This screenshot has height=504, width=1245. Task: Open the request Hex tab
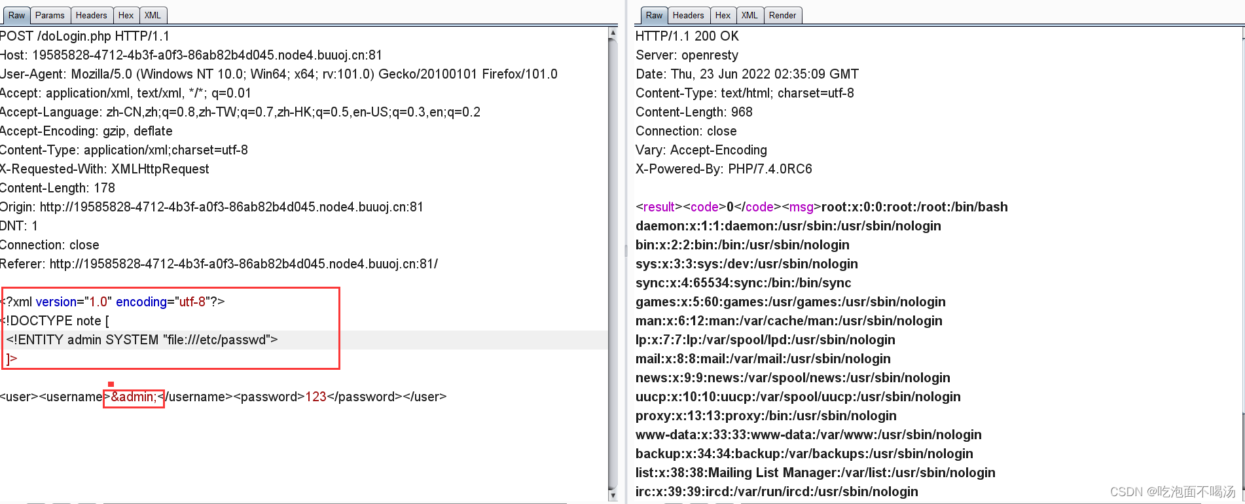tap(126, 15)
